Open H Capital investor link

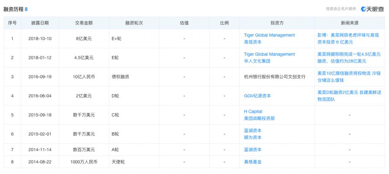[253, 112]
